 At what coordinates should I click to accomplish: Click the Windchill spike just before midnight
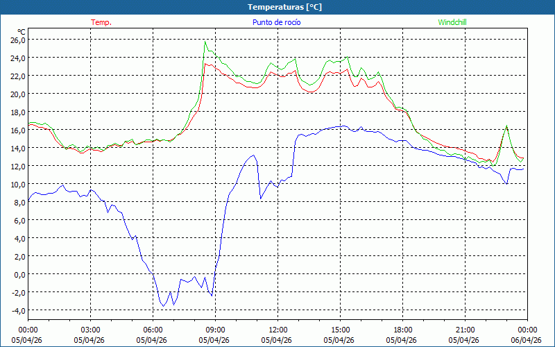tap(507, 126)
